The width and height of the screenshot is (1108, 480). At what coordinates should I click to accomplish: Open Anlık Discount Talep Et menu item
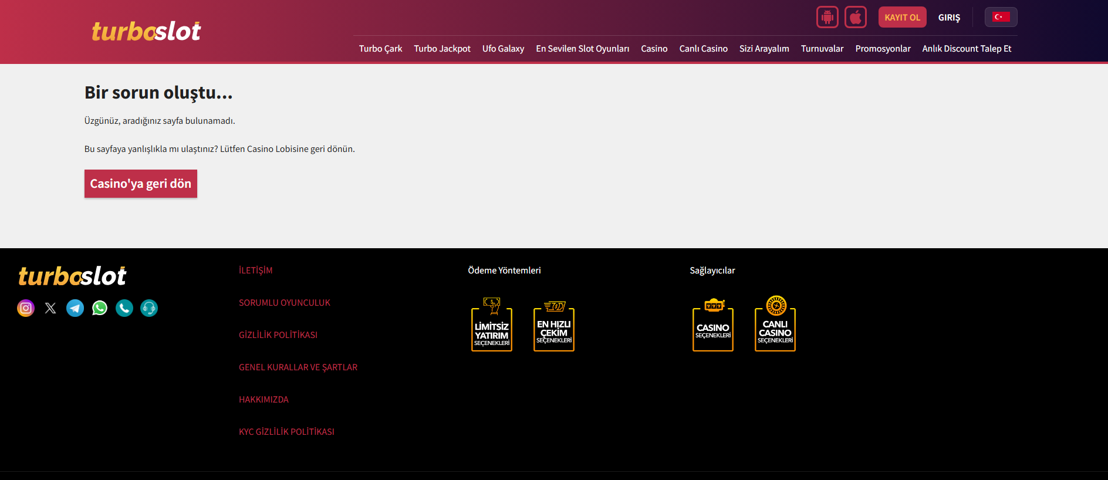tap(967, 49)
